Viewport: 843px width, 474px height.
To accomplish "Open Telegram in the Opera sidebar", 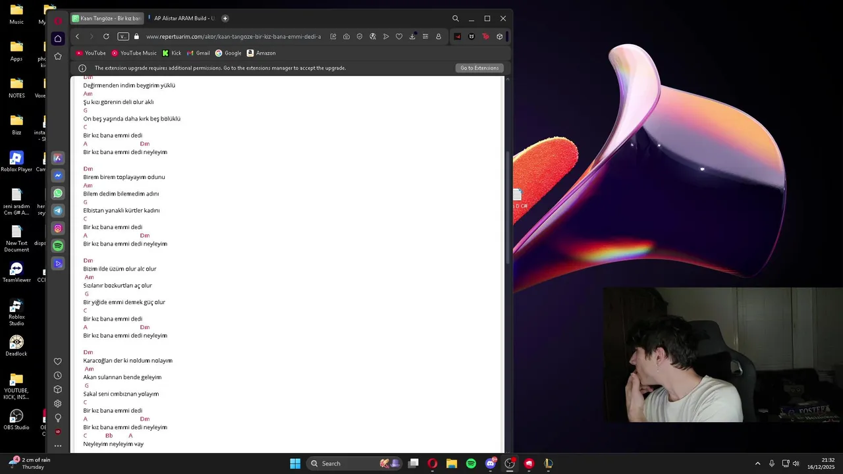I will coord(58,211).
